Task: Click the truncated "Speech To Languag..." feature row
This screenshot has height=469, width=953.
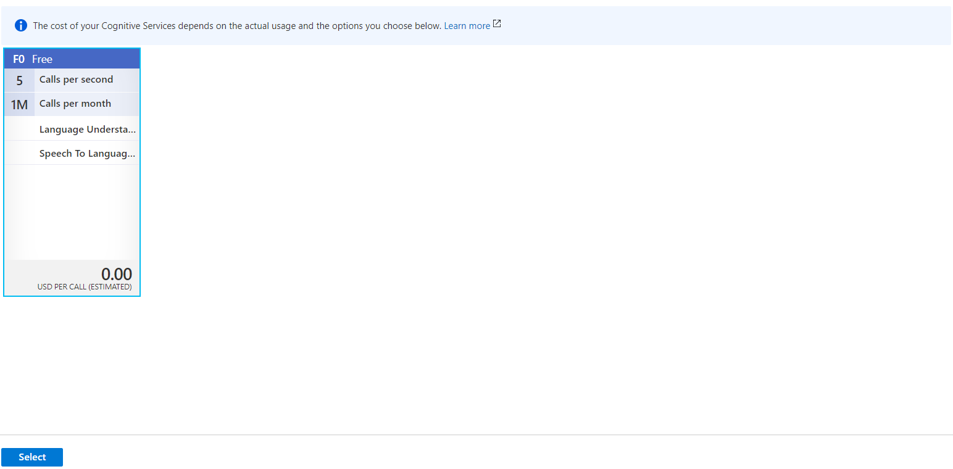Action: (87, 153)
